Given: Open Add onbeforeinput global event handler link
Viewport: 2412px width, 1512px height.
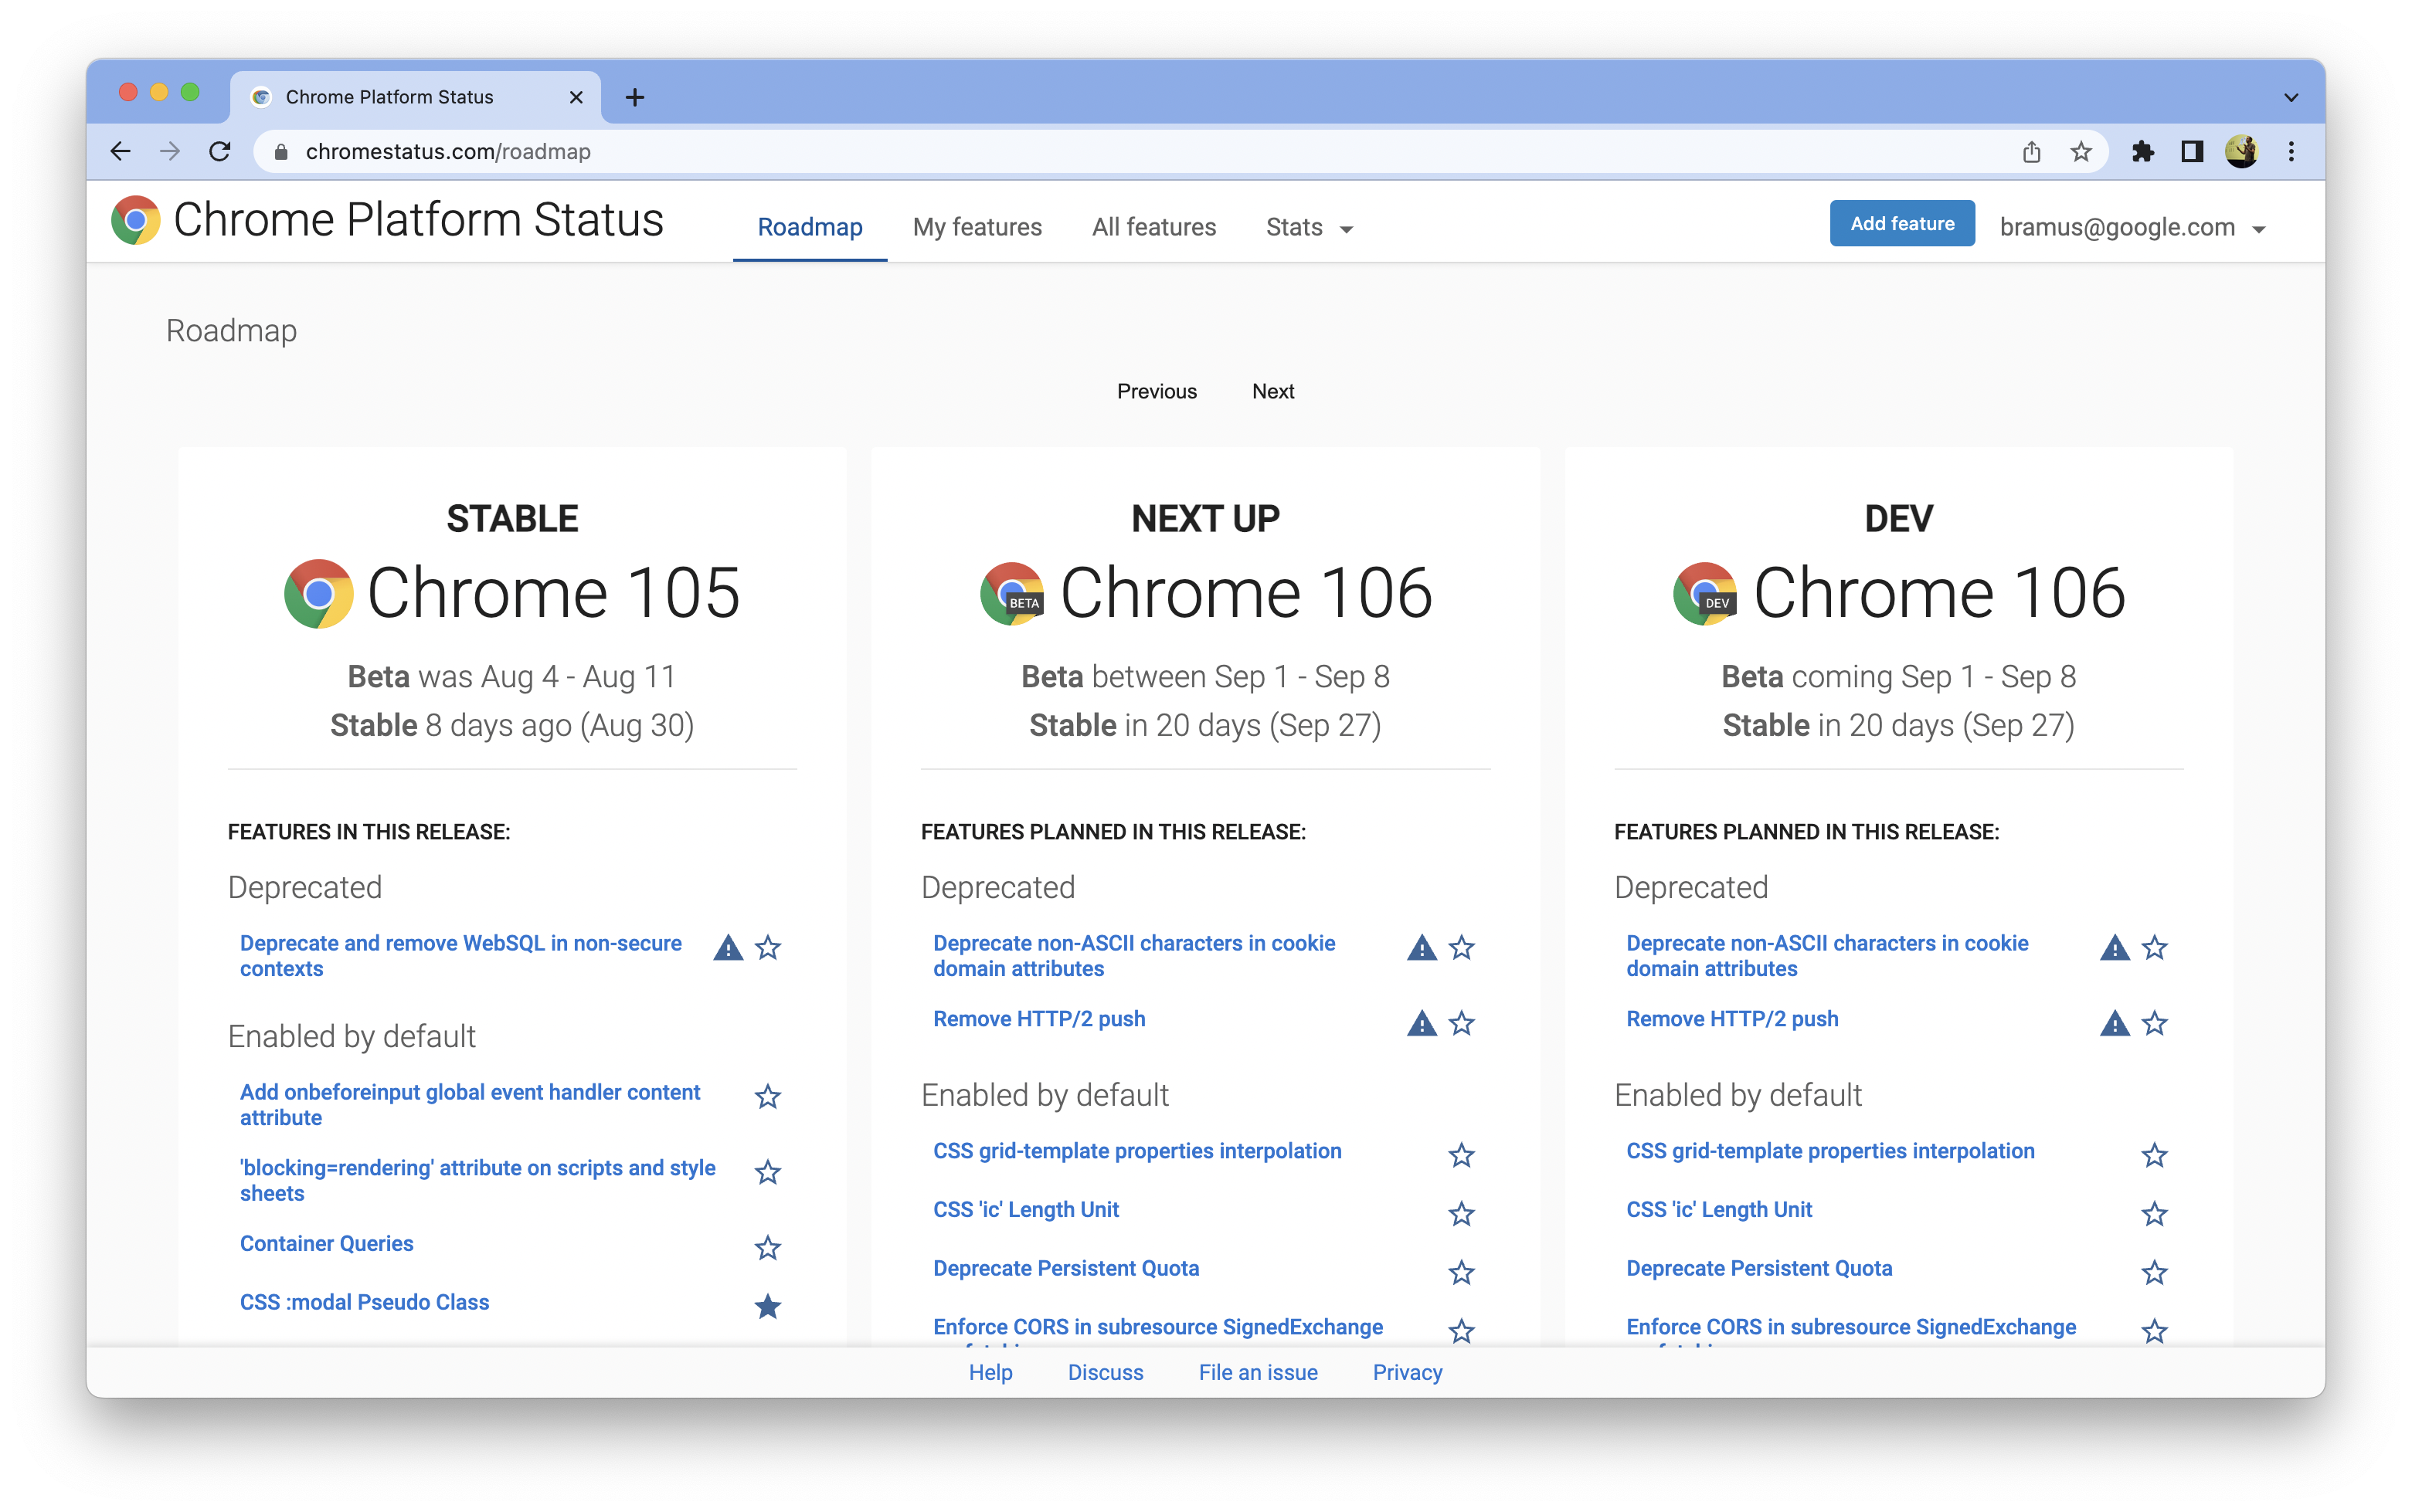Looking at the screenshot, I should pyautogui.click(x=471, y=1104).
